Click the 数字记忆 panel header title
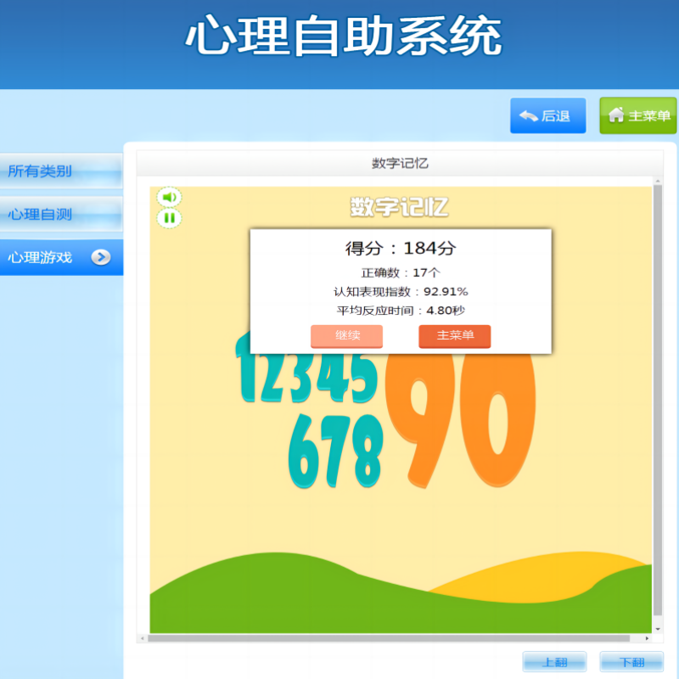Image resolution: width=679 pixels, height=679 pixels. (x=400, y=163)
